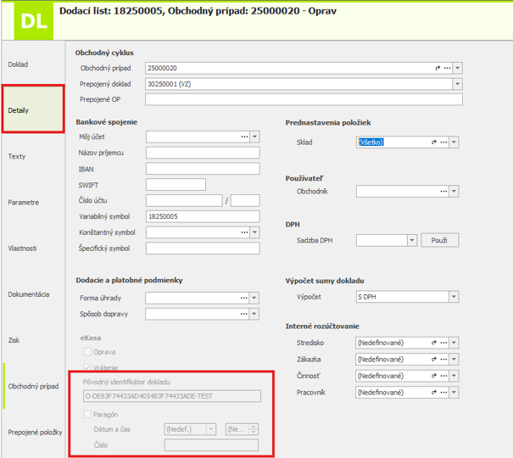Expand the Prepojený doklad dropdown
Viewport: 513px width, 458px height.
457,84
